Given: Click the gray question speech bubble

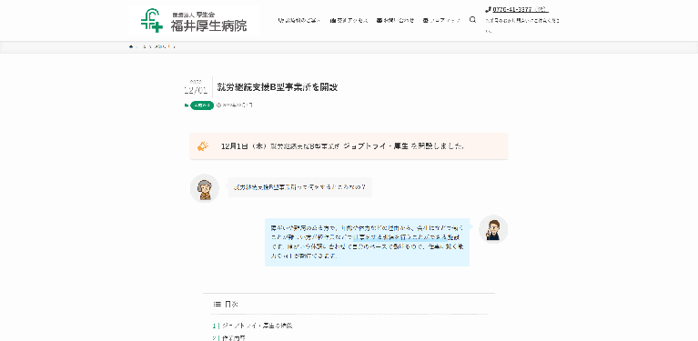Looking at the screenshot, I should [299, 187].
